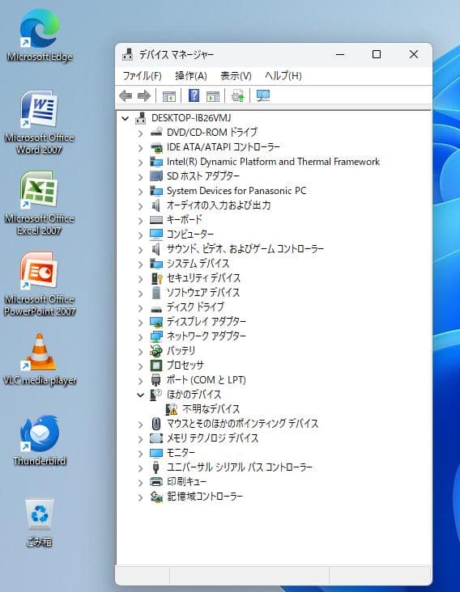Click the Thunderbird desktop shortcut
The image size is (460, 592).
pyautogui.click(x=40, y=440)
